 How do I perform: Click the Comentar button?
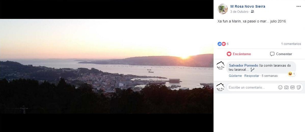pyautogui.click(x=281, y=54)
